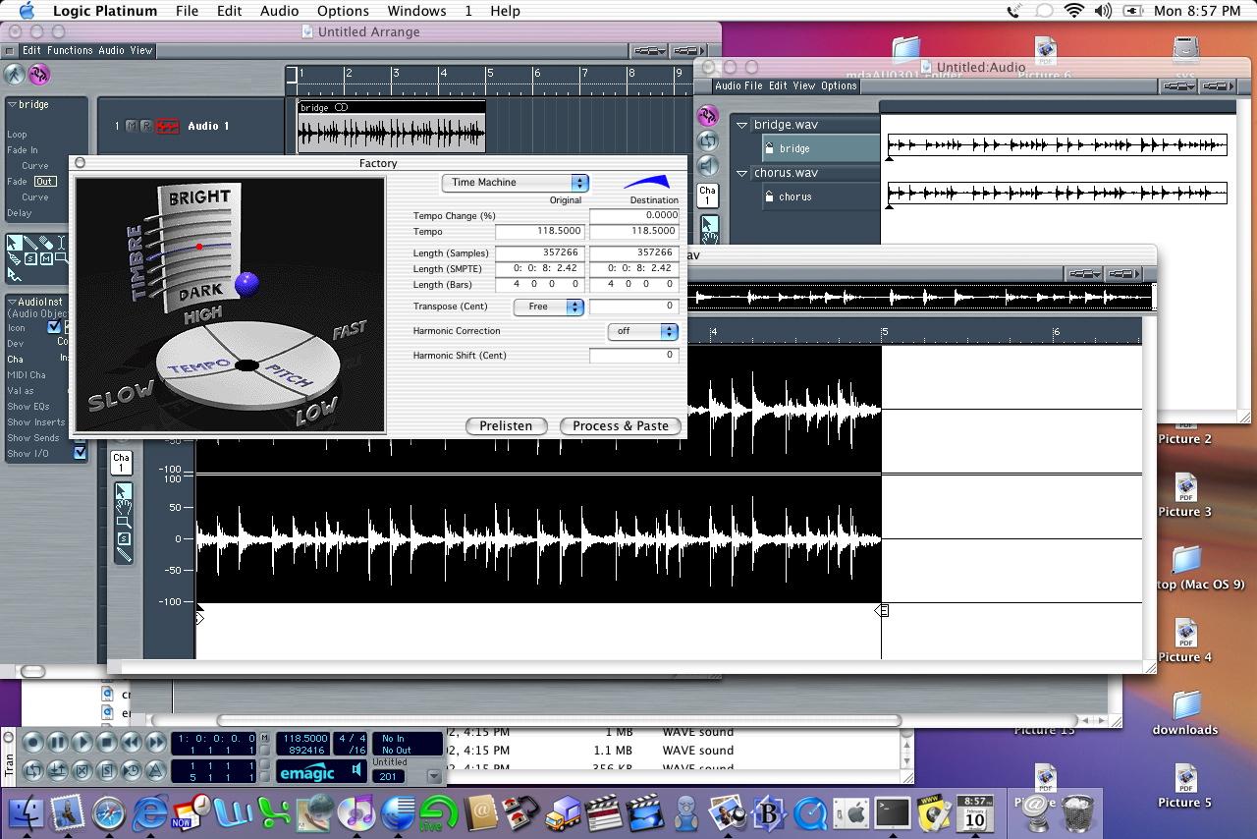This screenshot has height=839, width=1257.
Task: Select the Pencil tool in Arrange toolbox
Action: coord(29,243)
